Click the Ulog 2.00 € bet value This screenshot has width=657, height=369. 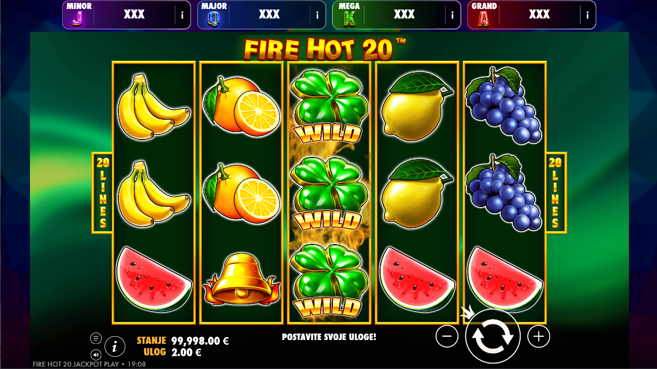click(186, 352)
